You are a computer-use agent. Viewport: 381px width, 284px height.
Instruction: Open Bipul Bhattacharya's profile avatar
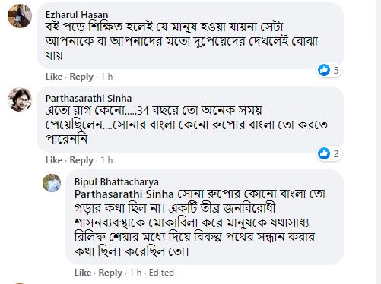[52, 183]
